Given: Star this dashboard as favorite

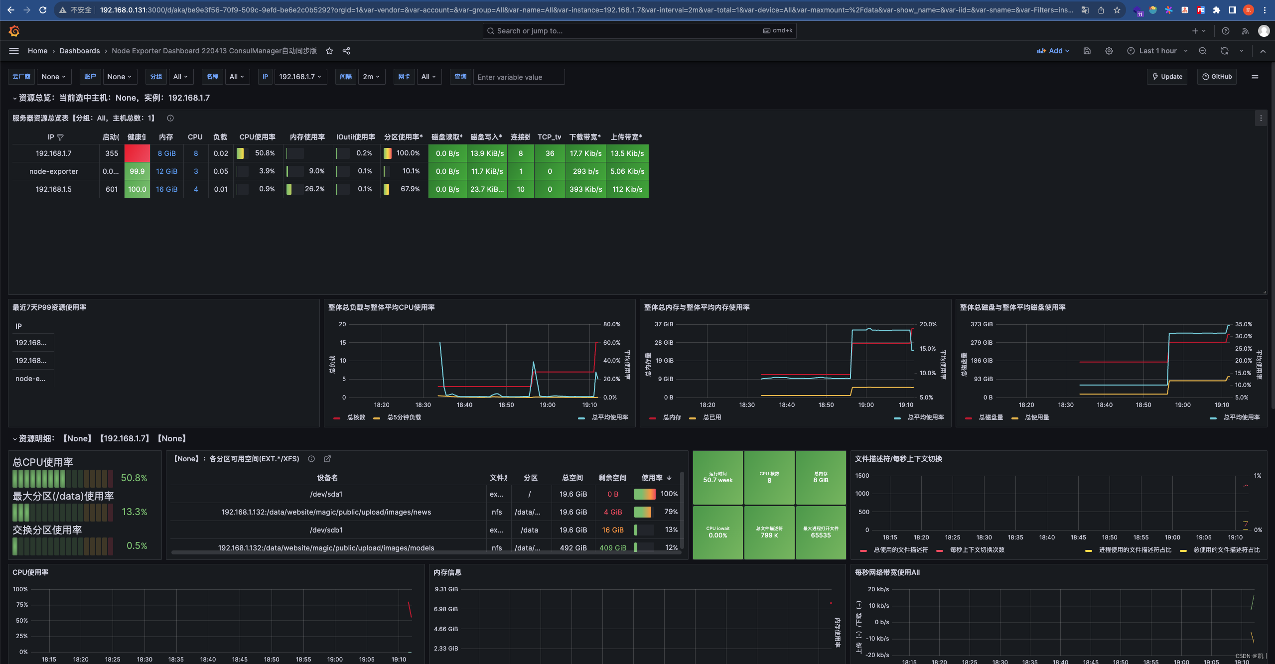Looking at the screenshot, I should pos(329,51).
